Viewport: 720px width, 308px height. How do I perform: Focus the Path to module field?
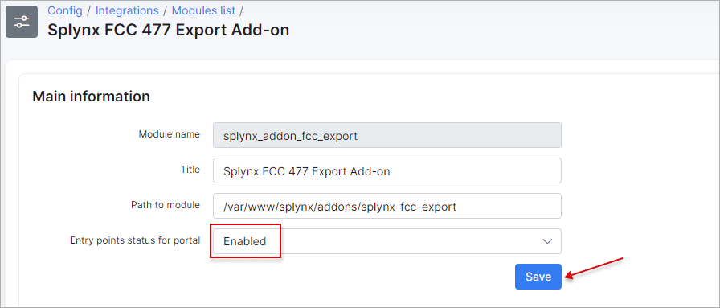tap(387, 206)
